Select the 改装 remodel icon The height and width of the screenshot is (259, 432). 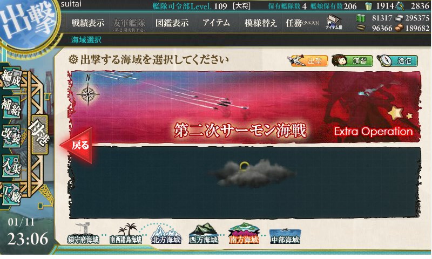pyautogui.click(x=11, y=137)
